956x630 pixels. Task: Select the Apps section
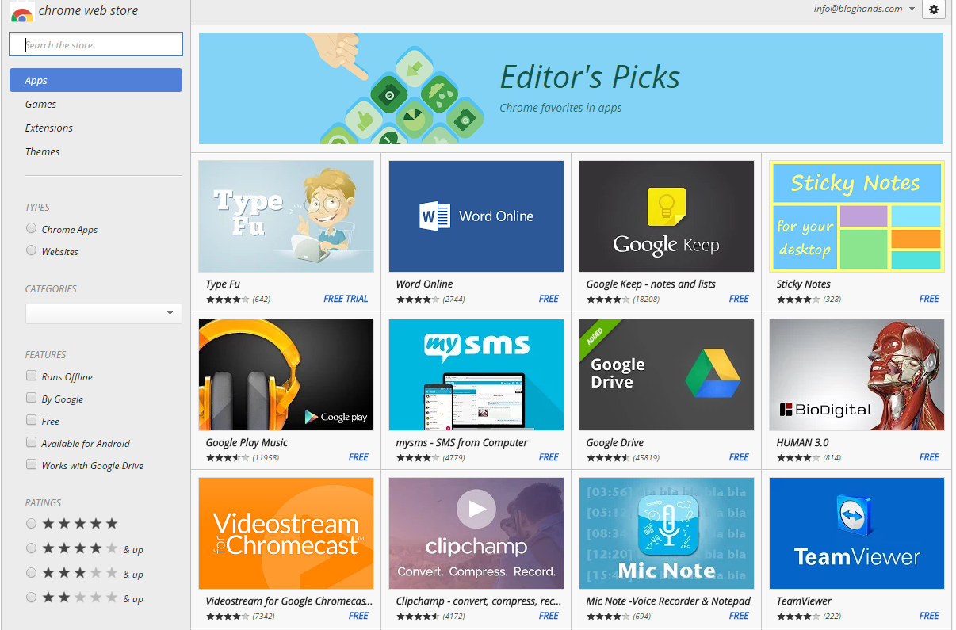(96, 80)
